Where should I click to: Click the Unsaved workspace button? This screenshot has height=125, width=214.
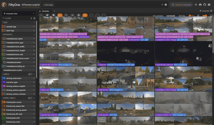[204, 11]
